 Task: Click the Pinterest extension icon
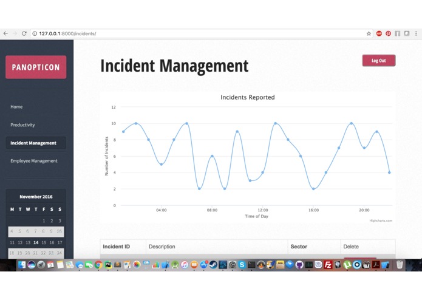(388, 33)
